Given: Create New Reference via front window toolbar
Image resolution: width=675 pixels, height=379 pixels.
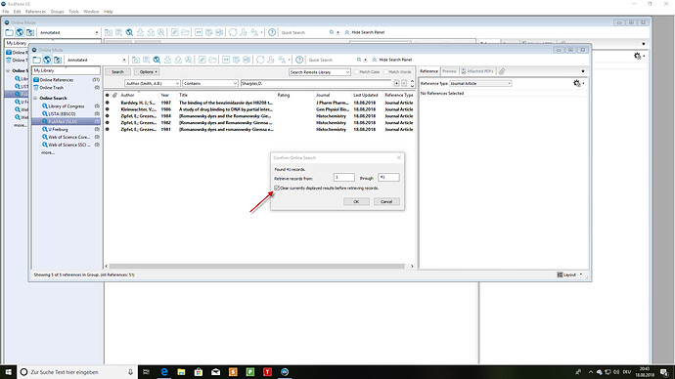Looking at the screenshot, I should pyautogui.click(x=147, y=60).
